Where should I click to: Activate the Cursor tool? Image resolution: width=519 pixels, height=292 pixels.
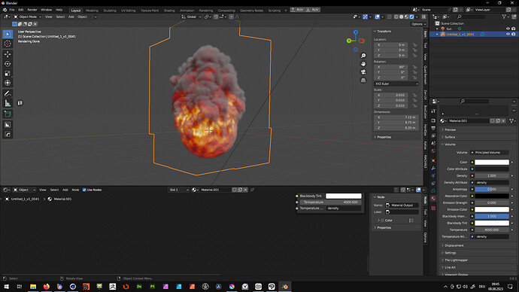pos(8,44)
